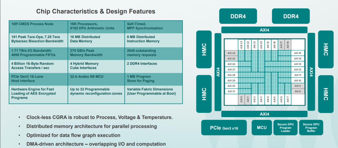Click '1 MB Program Store for Paging' cell
Viewport: 338px width, 148px height.
pos(153,79)
